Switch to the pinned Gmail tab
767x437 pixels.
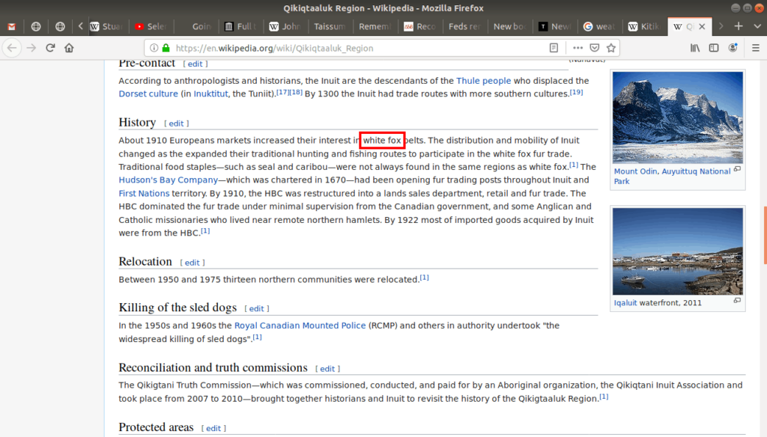(12, 26)
